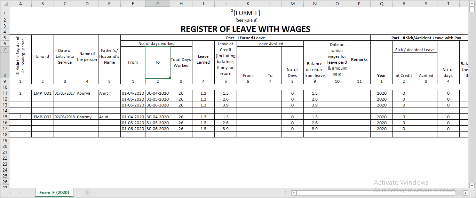Screen dimensions: 476x198
Task: Select the Amit father's name cell
Action: click(109, 93)
